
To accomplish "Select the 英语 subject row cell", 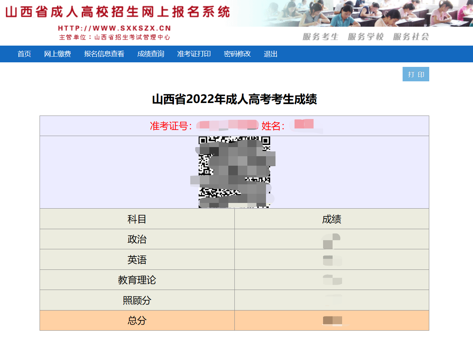I will (137, 260).
